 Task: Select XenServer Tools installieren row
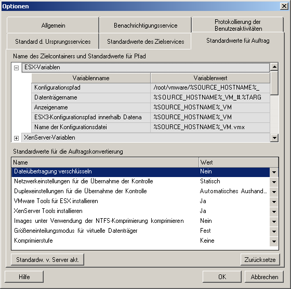141,211
